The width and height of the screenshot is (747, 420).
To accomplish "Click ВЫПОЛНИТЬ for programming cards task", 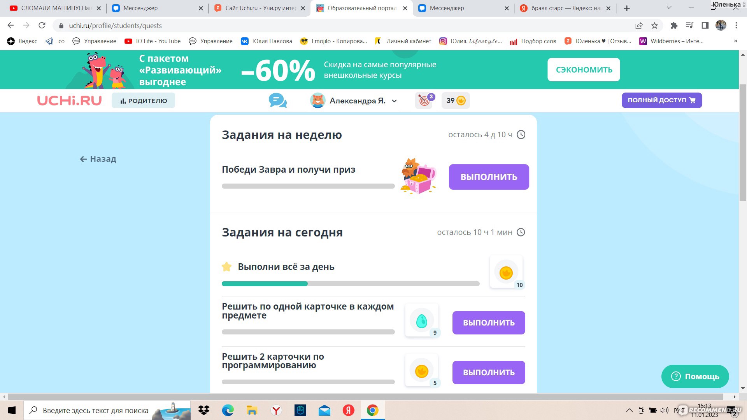I will pyautogui.click(x=488, y=372).
